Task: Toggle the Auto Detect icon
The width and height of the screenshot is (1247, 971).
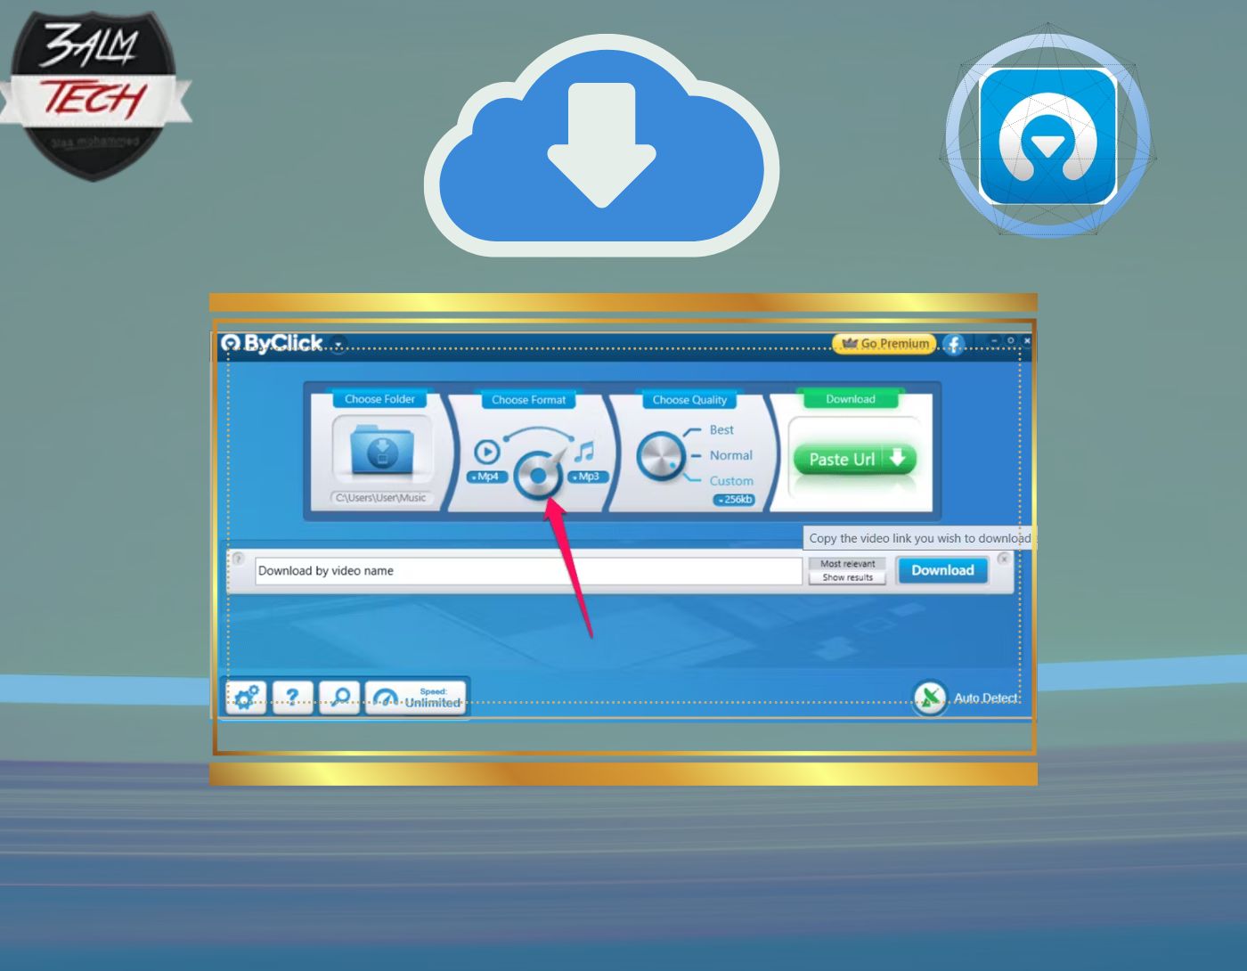Action: pyautogui.click(x=930, y=698)
